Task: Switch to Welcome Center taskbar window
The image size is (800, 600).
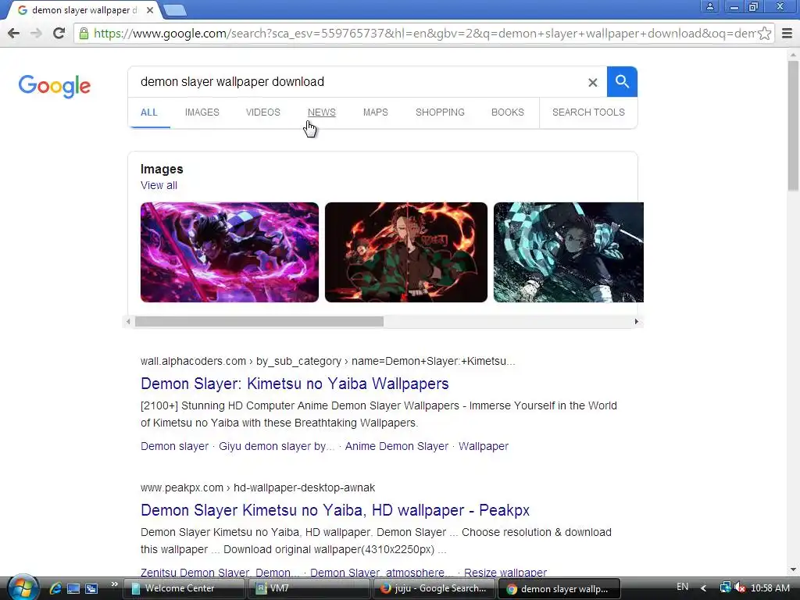Action: point(184,588)
